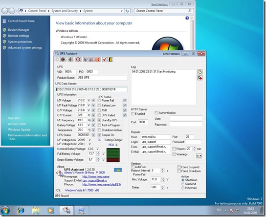The height and width of the screenshot is (217, 266).
Task: Open the Control Panel help question mark icon
Action: tap(187, 18)
